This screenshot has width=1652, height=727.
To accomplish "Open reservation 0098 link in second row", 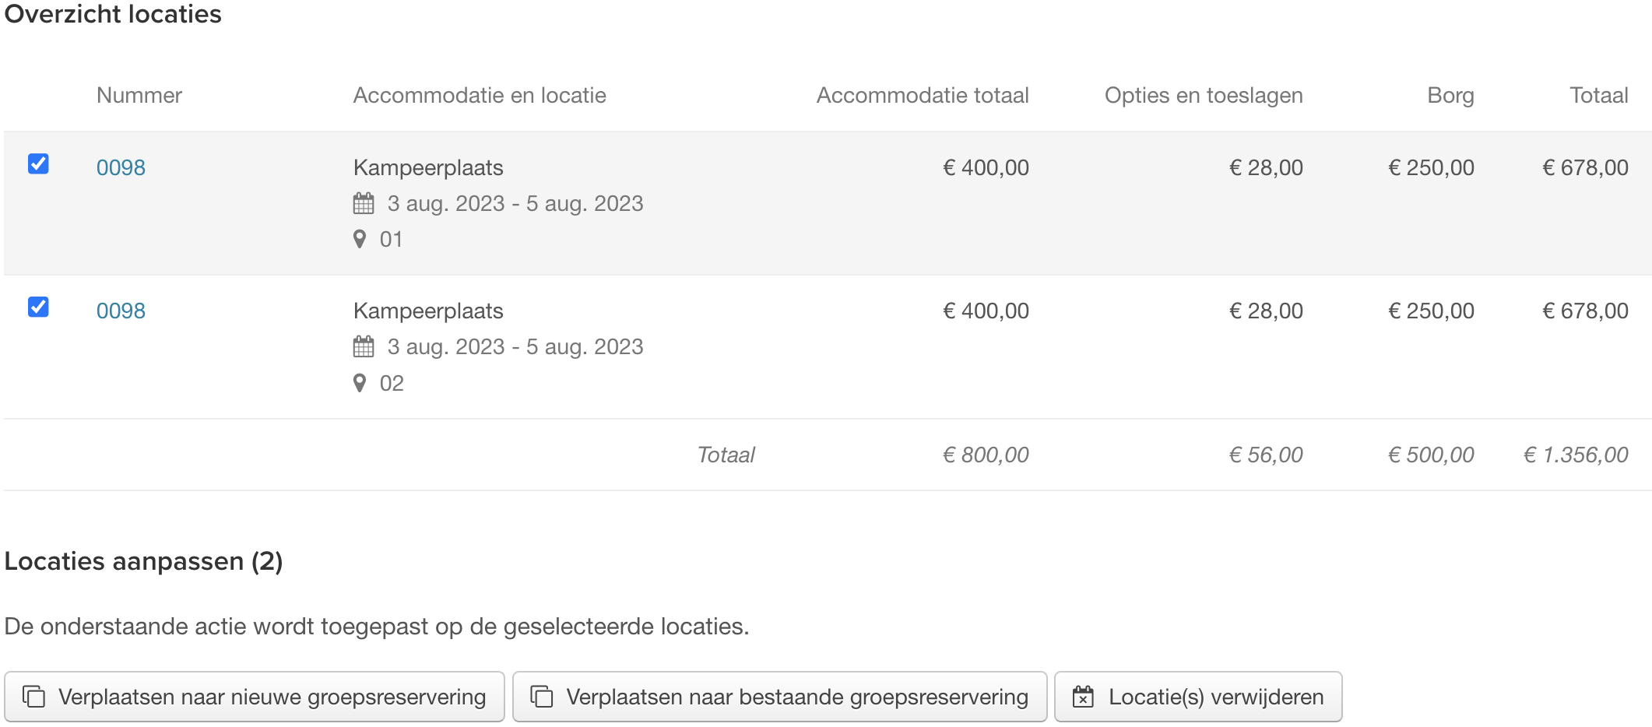I will pyautogui.click(x=121, y=311).
